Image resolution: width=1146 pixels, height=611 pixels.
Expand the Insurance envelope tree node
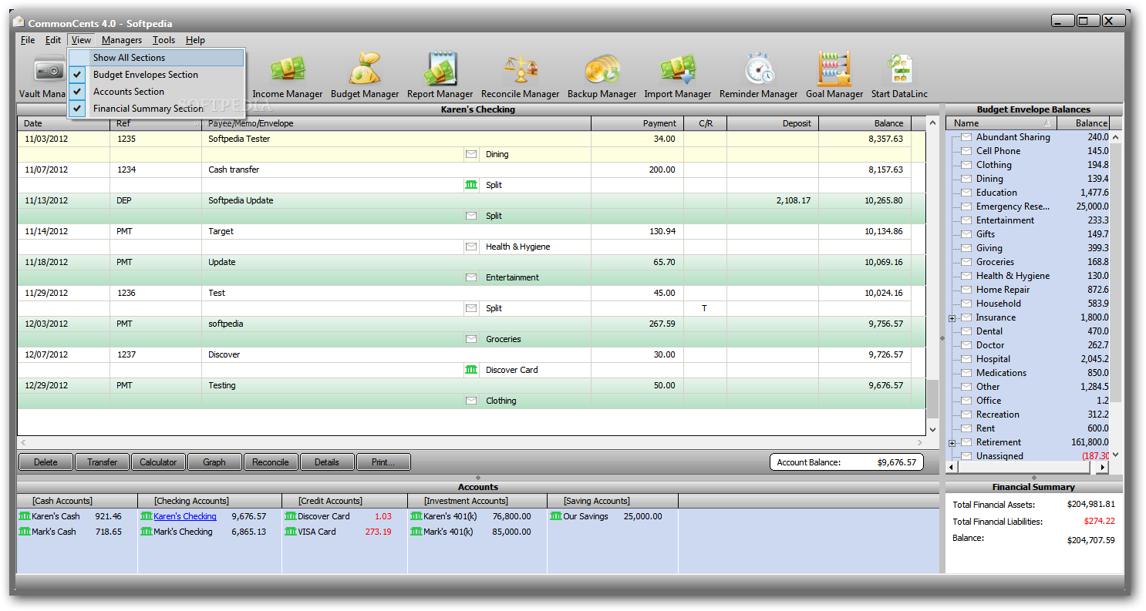pos(952,318)
